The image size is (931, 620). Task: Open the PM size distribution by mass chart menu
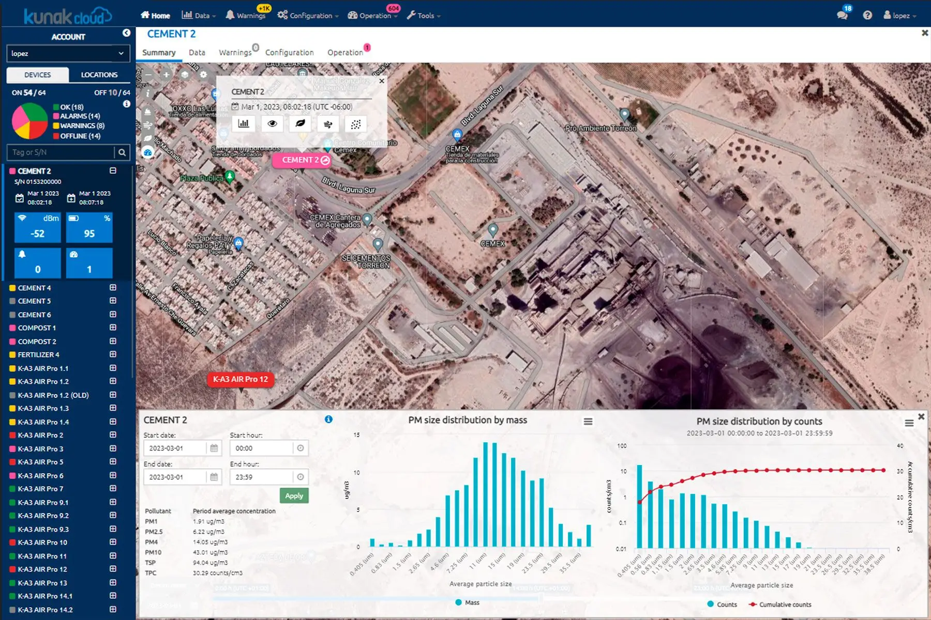click(x=588, y=422)
